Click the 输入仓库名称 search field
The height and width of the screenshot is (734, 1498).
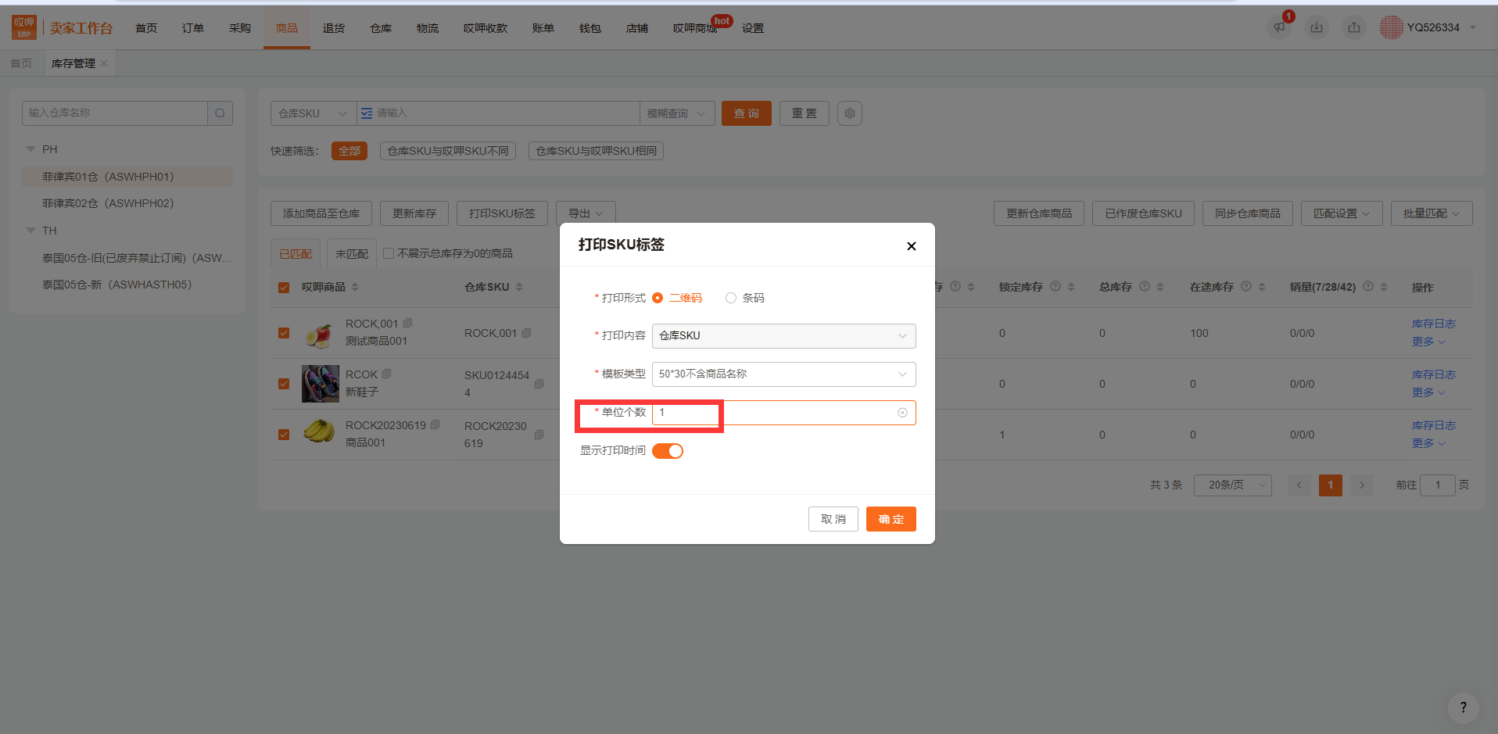[115, 113]
